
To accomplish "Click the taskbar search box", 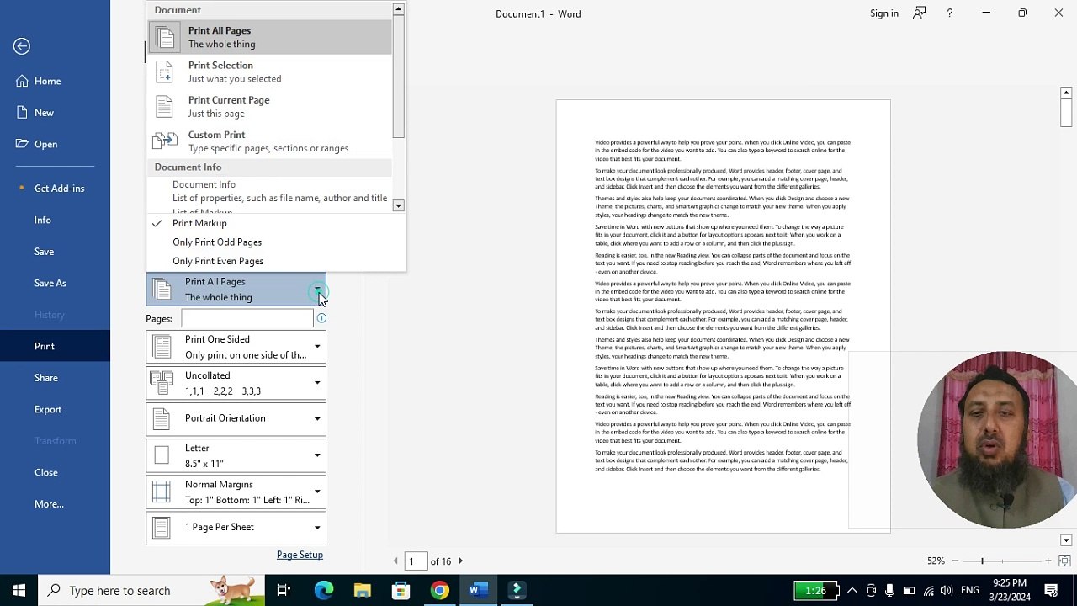I will [x=153, y=590].
